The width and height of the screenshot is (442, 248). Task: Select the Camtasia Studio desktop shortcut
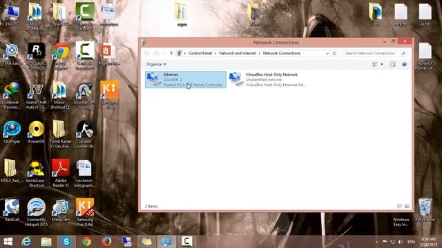[85, 17]
